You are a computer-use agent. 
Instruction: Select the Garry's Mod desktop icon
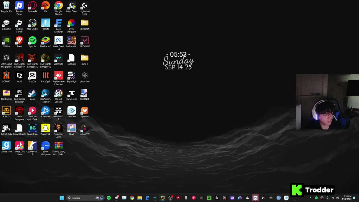(x=6, y=148)
